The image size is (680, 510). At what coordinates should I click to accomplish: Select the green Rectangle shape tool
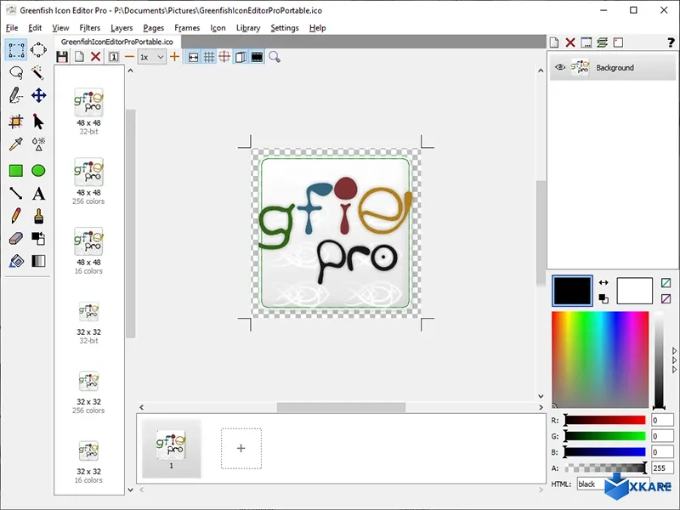click(x=16, y=171)
